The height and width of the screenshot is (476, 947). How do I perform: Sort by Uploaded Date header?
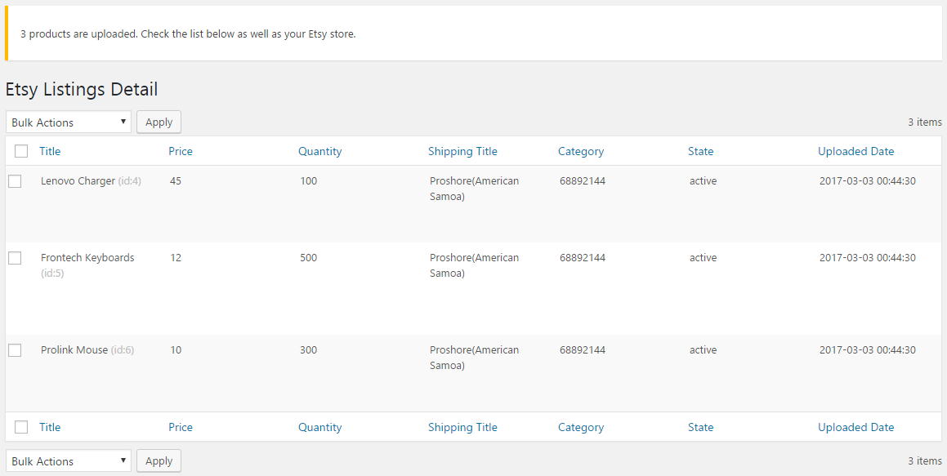[x=855, y=151]
